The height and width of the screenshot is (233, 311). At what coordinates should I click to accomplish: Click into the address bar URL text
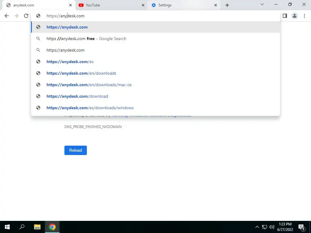(66, 16)
